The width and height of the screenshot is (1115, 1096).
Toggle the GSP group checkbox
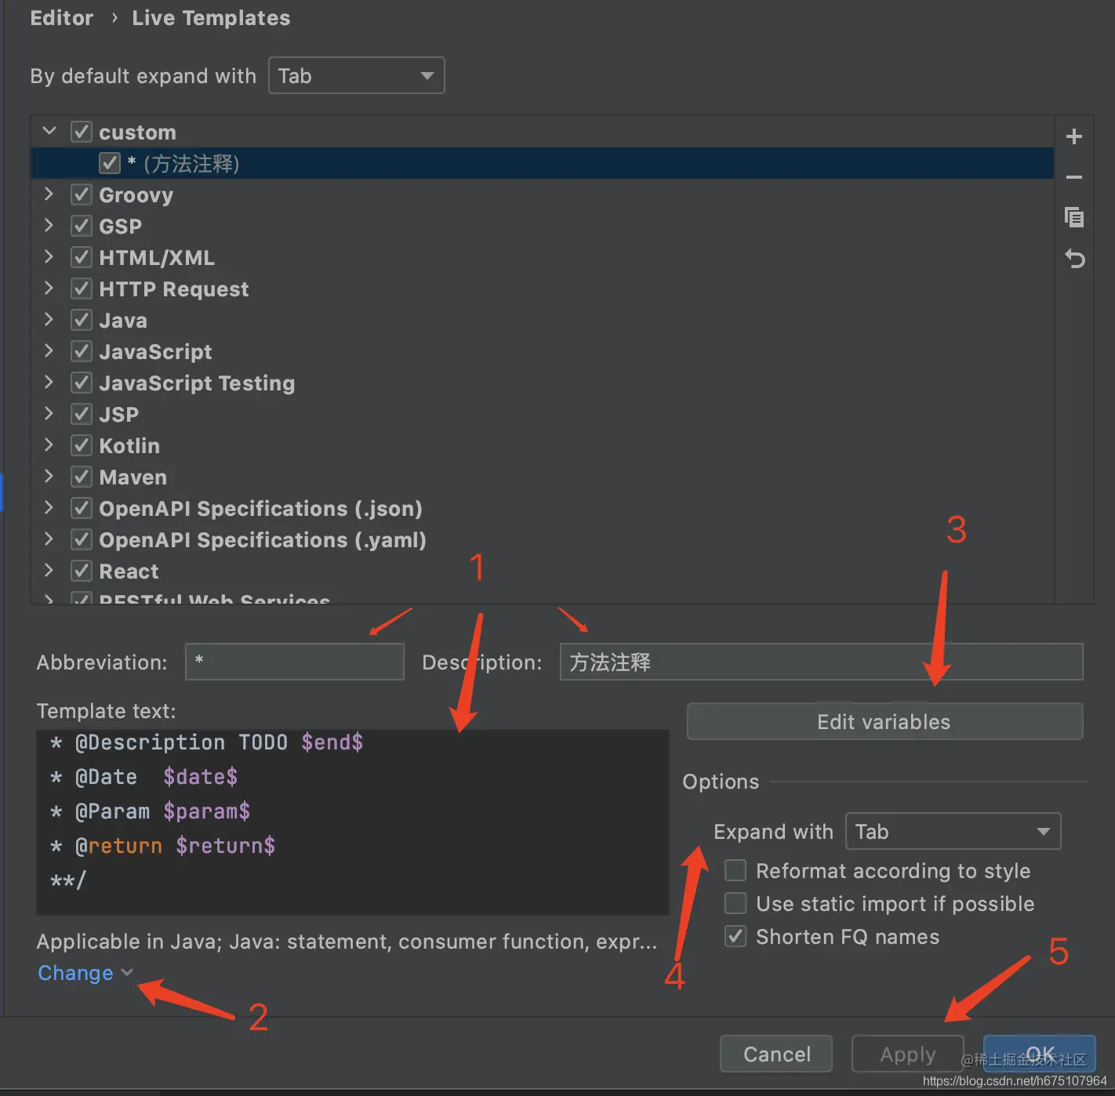coord(82,226)
